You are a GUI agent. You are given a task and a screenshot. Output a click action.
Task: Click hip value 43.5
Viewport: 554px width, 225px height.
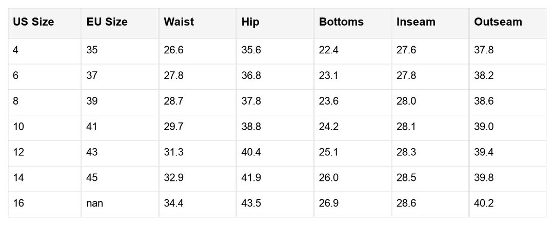point(251,203)
